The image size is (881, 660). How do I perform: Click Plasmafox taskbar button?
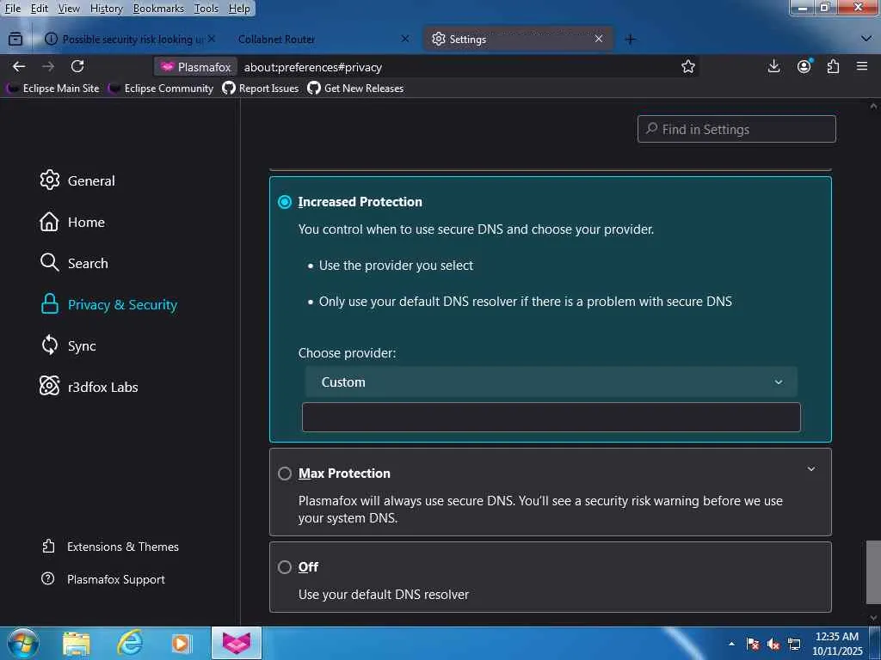point(237,643)
